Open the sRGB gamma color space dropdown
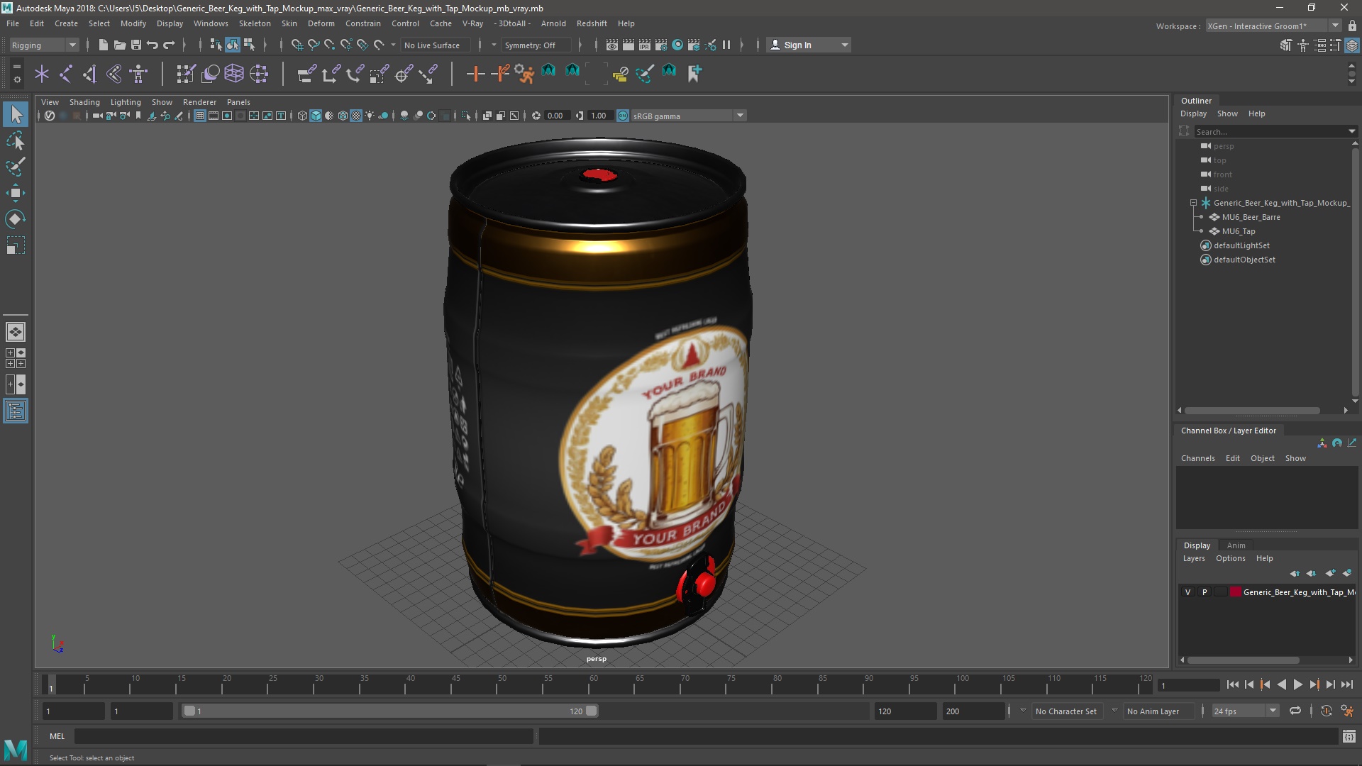The height and width of the screenshot is (766, 1362). pos(740,116)
